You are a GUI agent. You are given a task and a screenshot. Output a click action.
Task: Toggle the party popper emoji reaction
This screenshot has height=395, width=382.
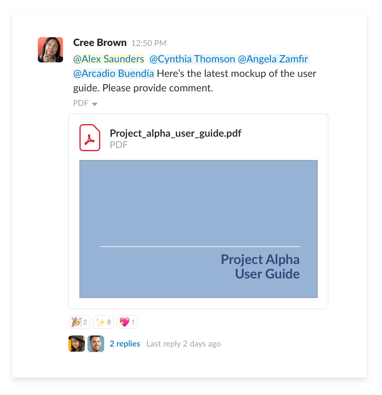(x=79, y=322)
